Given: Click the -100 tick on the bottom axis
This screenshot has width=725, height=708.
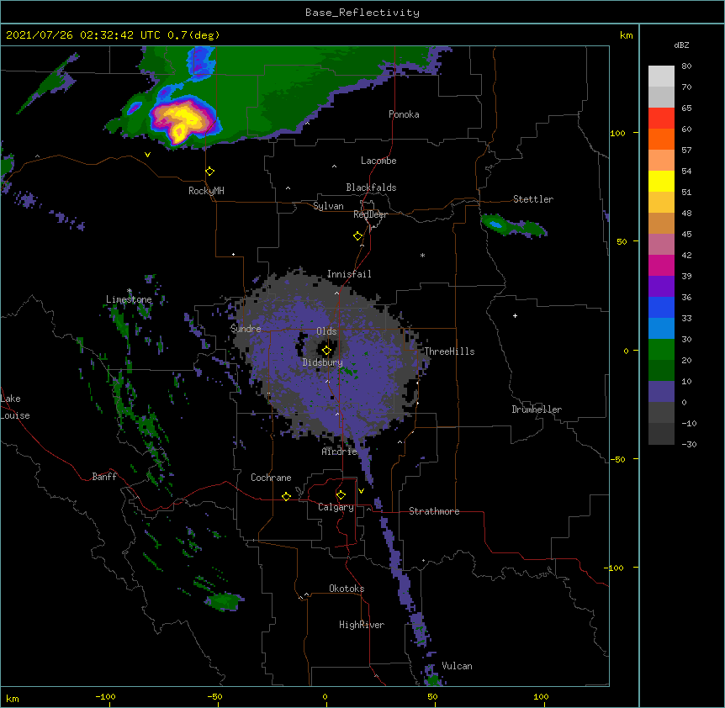Looking at the screenshot, I should pyautogui.click(x=106, y=696).
